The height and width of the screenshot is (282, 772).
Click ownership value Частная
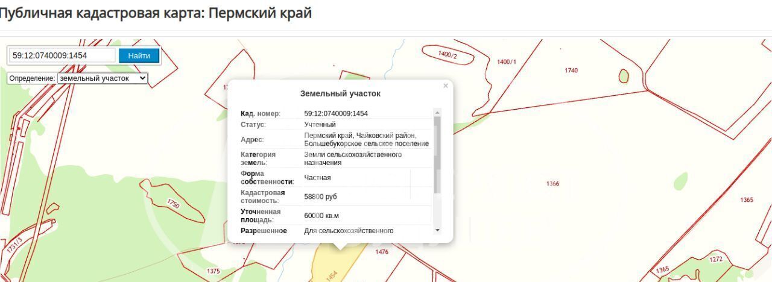pos(317,178)
